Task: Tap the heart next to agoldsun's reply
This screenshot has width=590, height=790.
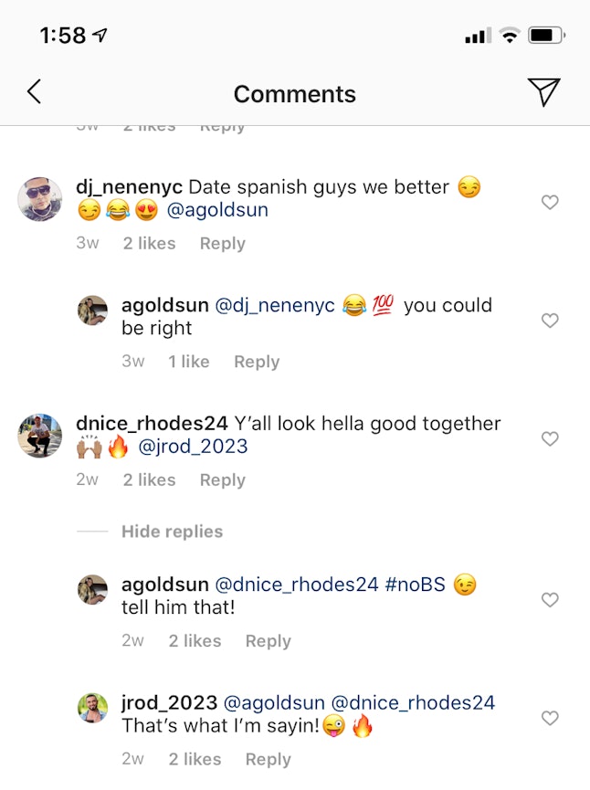Action: click(550, 321)
